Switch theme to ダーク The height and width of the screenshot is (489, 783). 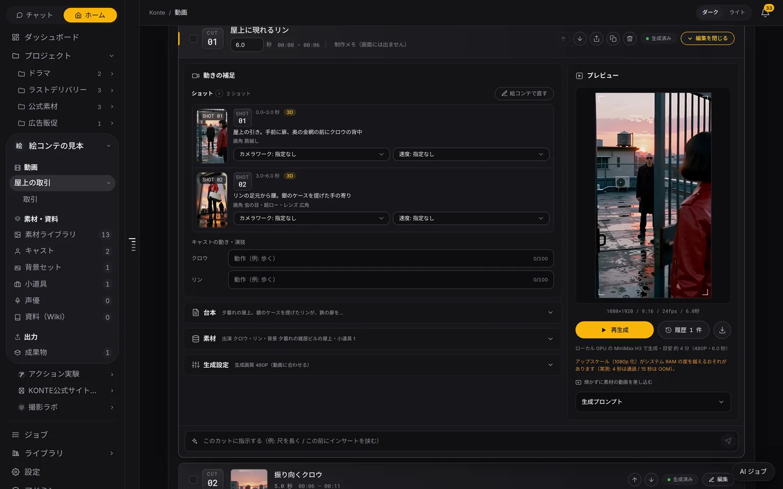coord(710,12)
